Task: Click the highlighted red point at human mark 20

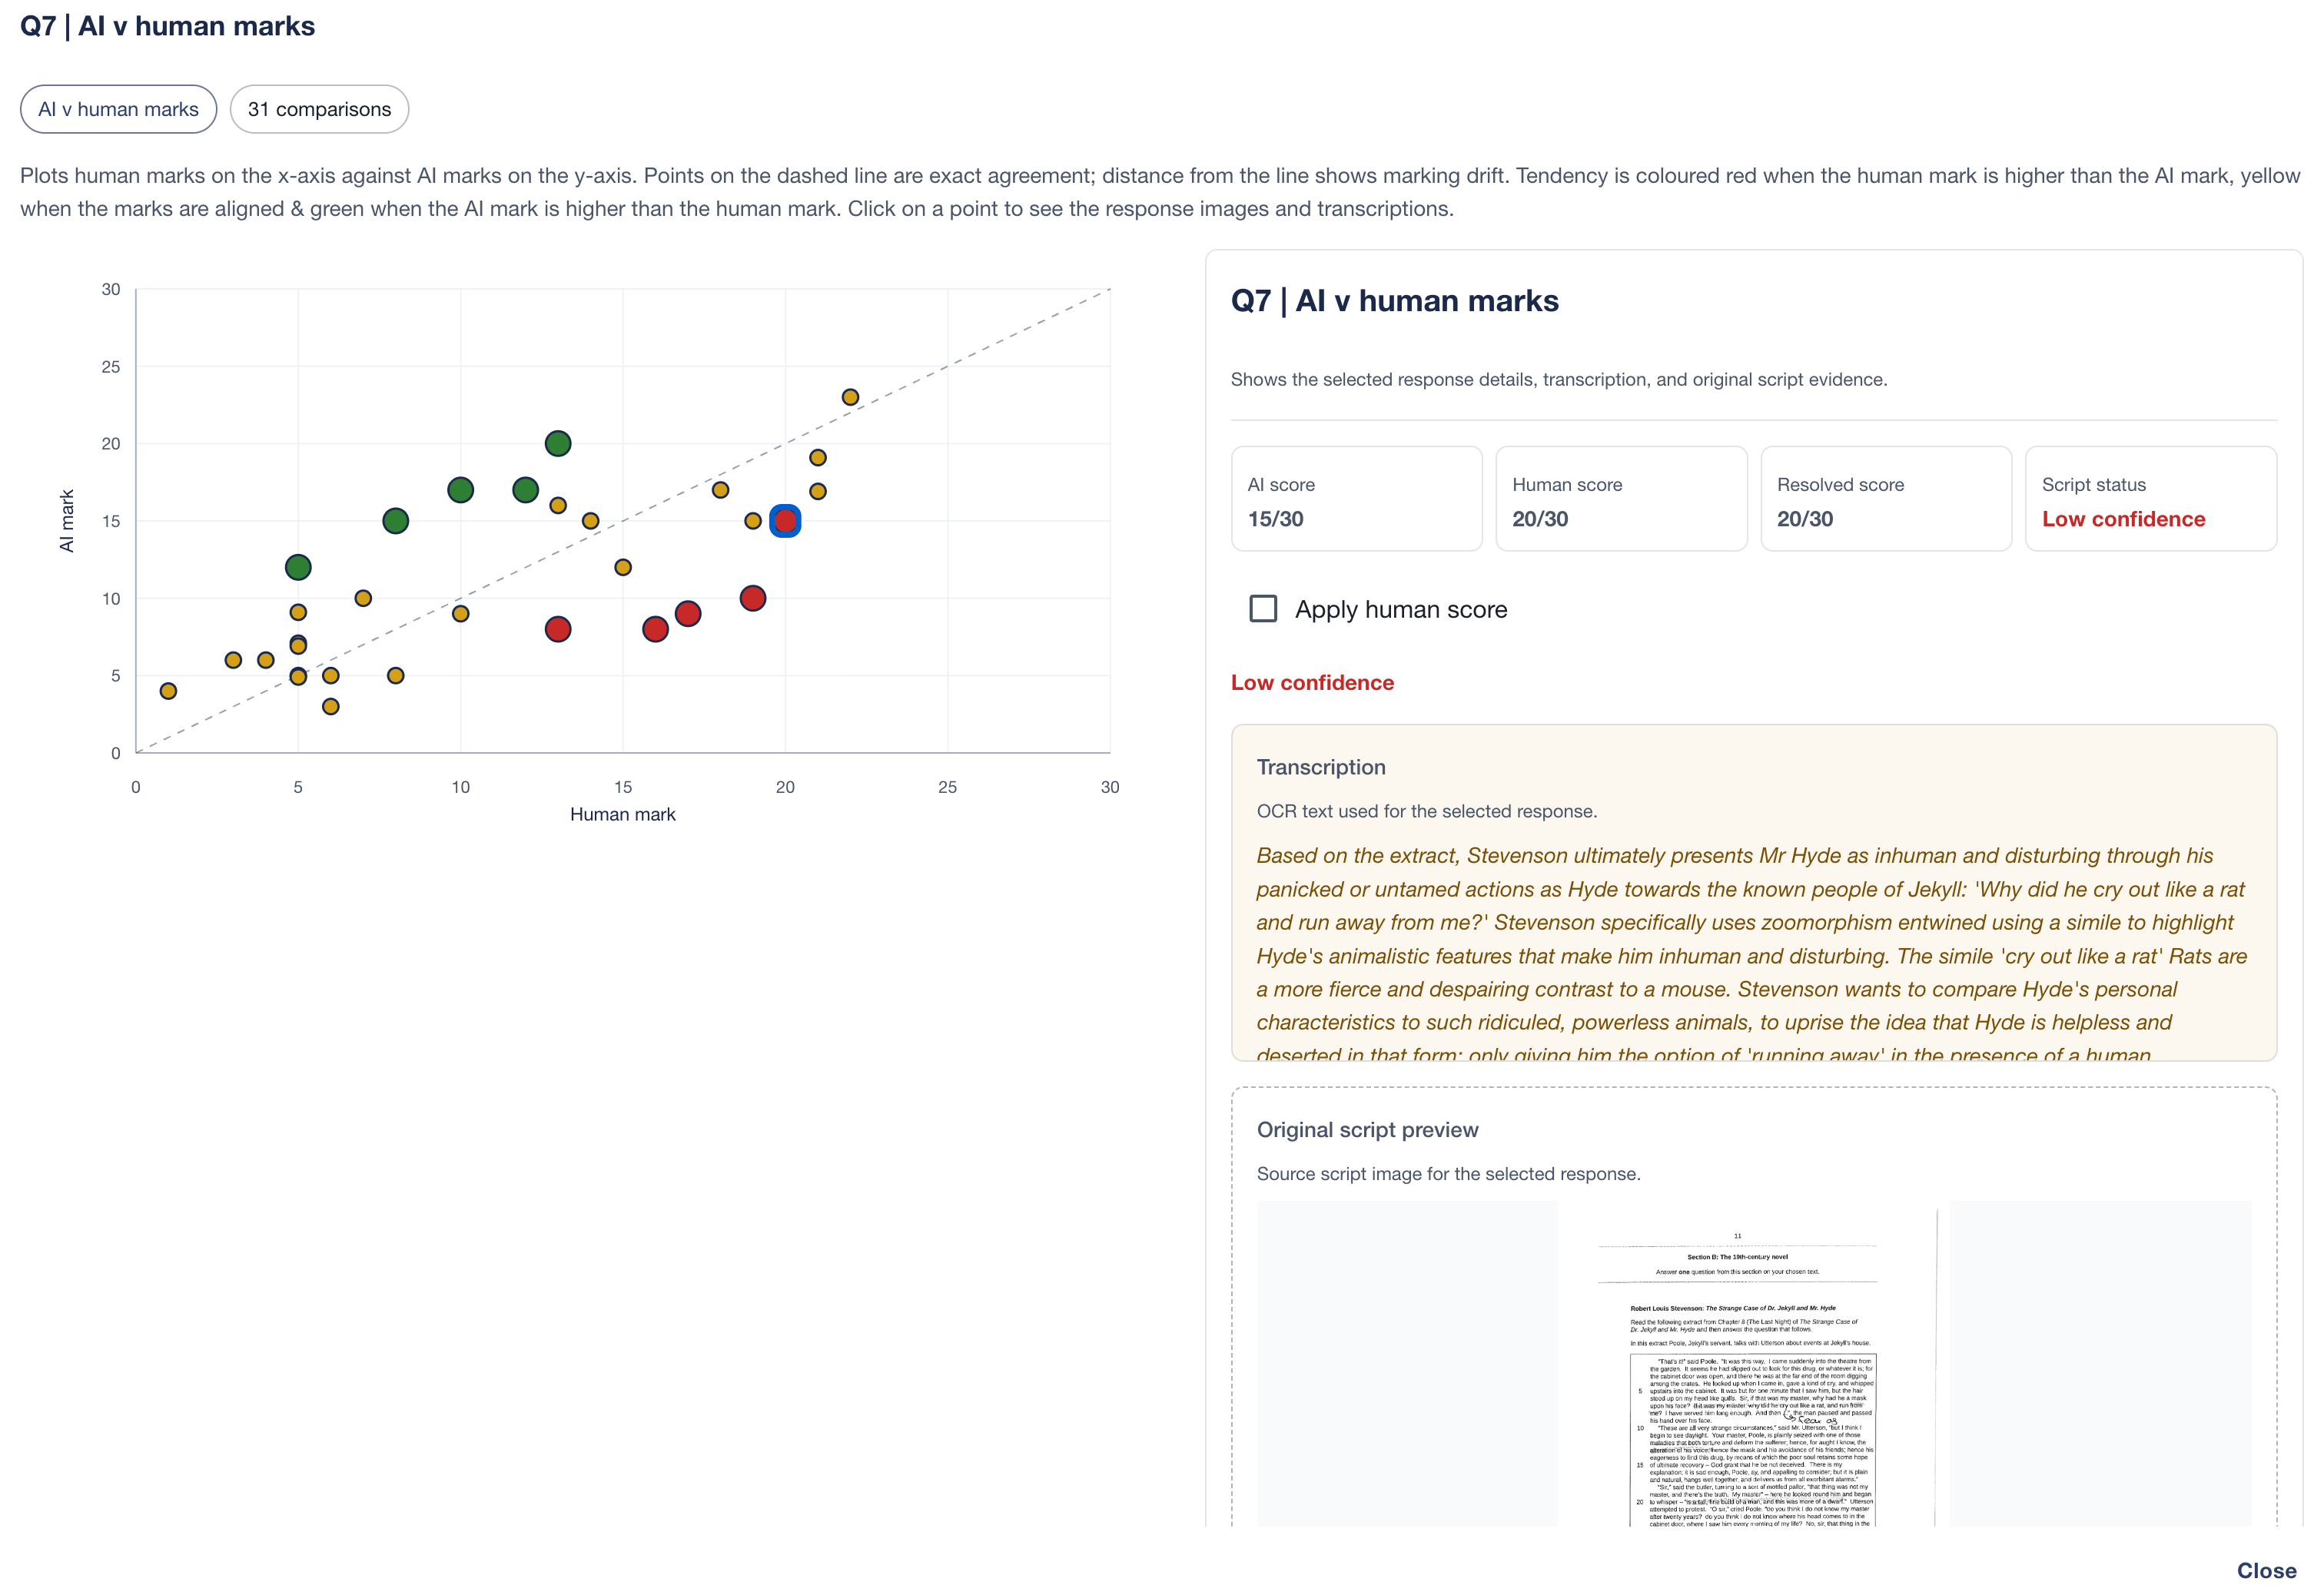Action: 785,521
